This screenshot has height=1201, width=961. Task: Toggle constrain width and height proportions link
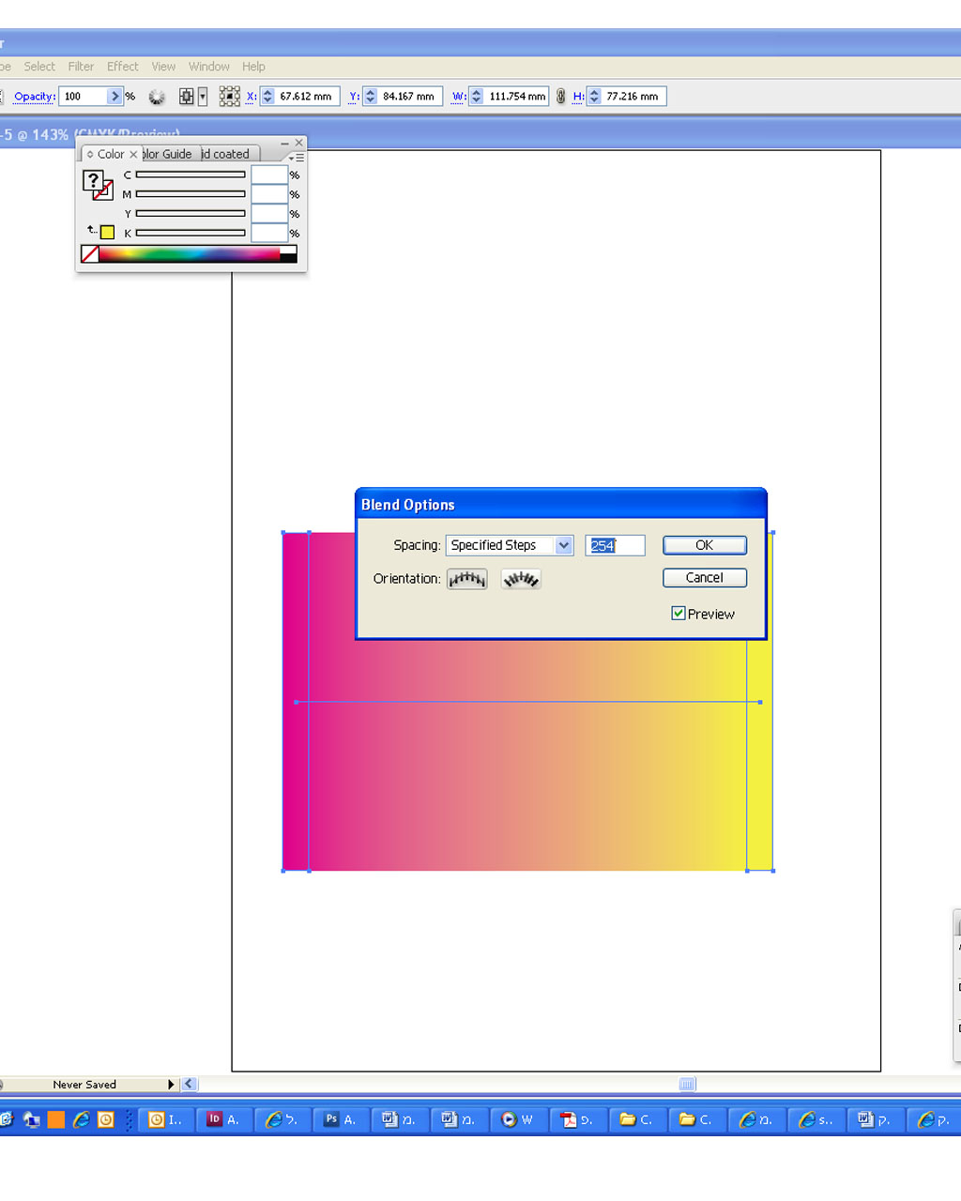tap(561, 97)
